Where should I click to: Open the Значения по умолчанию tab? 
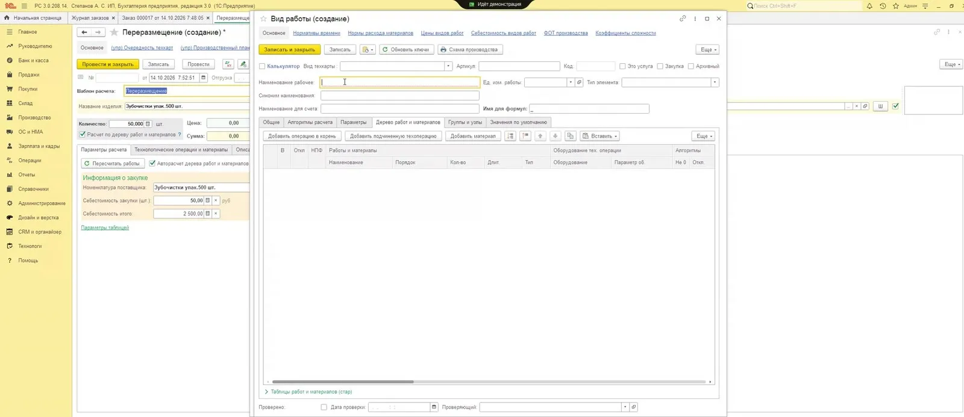(x=518, y=122)
